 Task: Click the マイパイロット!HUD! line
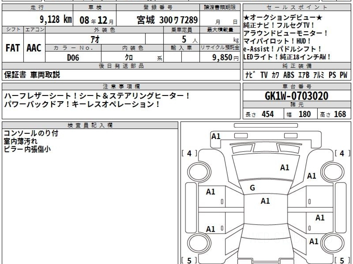click(x=277, y=41)
